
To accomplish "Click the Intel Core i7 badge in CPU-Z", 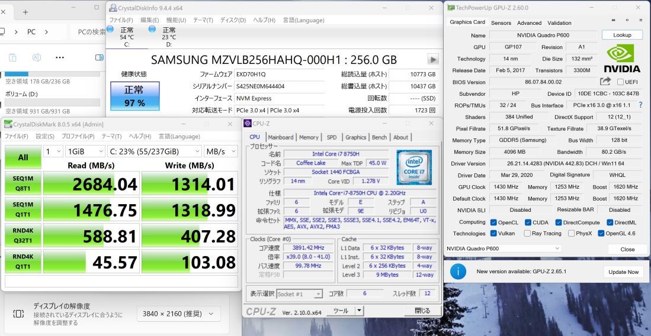I will click(414, 167).
